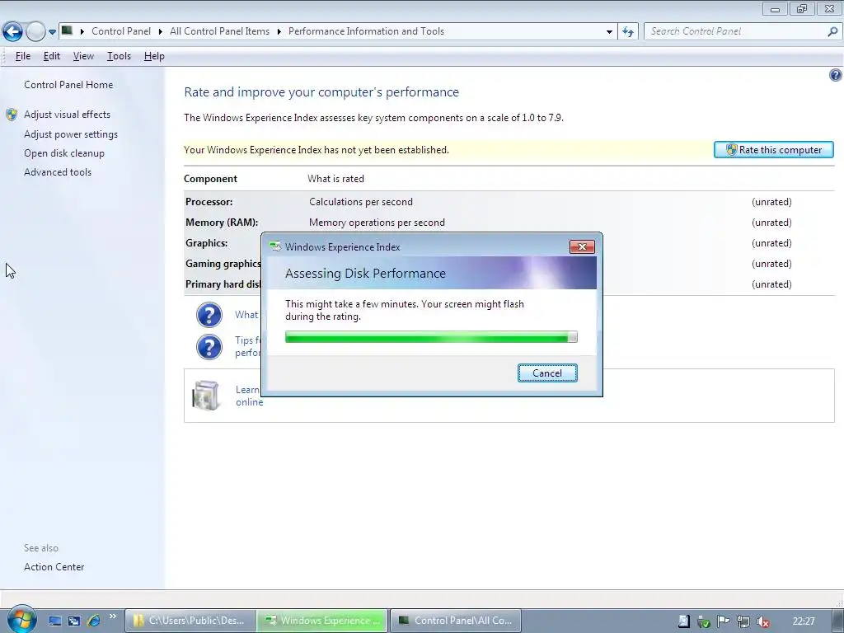The height and width of the screenshot is (633, 844).
Task: Click the refresh button beside address bar
Action: point(627,32)
